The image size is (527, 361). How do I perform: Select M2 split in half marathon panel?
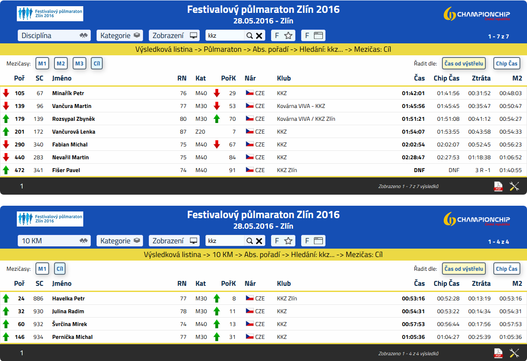click(x=61, y=63)
